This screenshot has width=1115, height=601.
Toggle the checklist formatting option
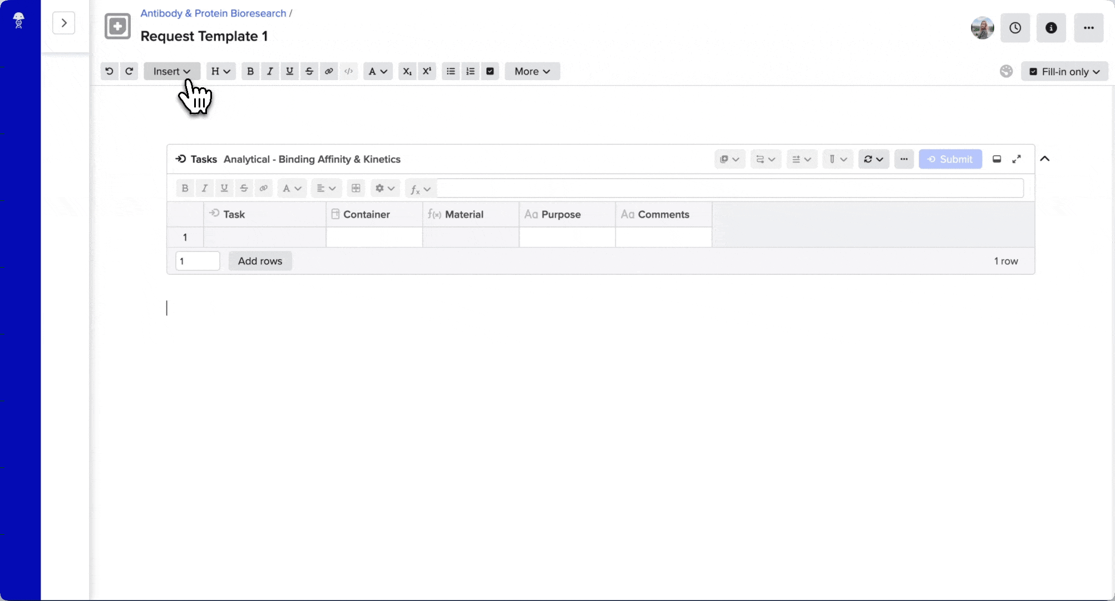coord(490,71)
